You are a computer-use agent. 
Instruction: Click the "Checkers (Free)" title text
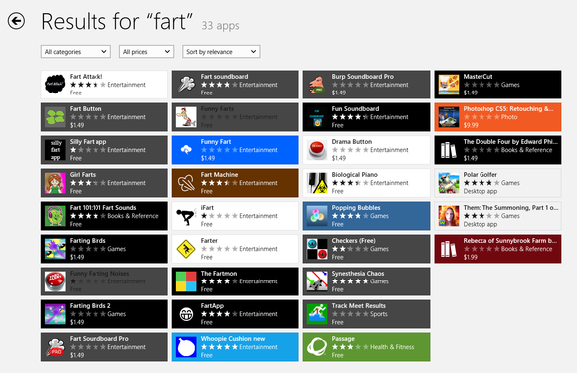(x=353, y=240)
